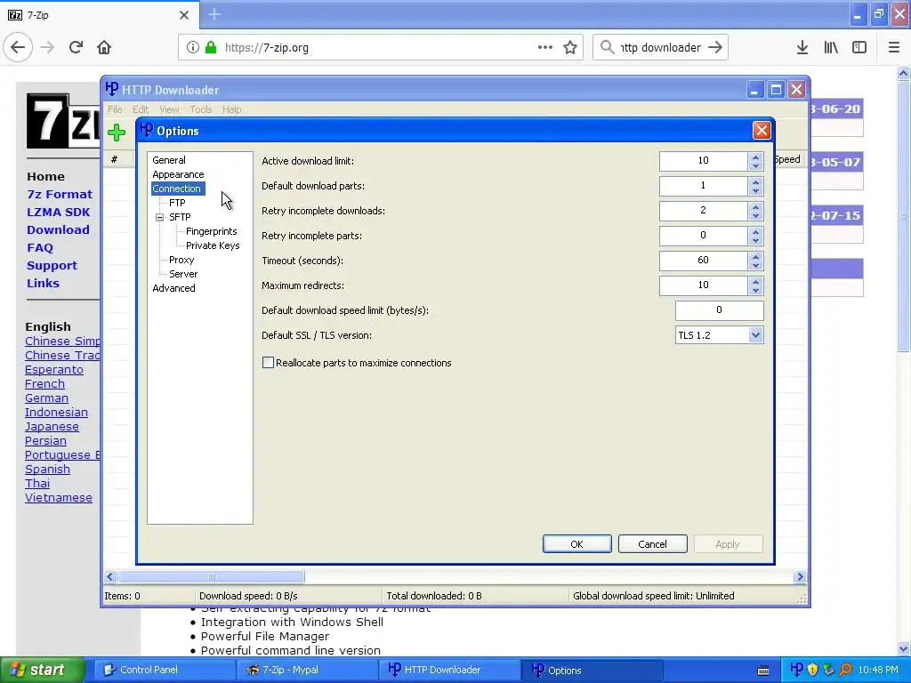The image size is (911, 683).
Task: Click the Default download speed limit field
Action: point(719,310)
